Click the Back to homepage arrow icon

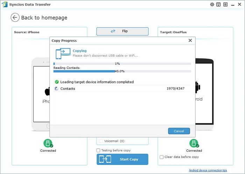pos(15,17)
